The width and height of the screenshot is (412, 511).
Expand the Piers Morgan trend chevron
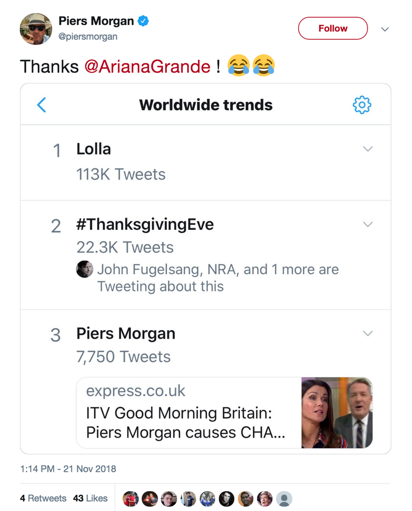(367, 333)
